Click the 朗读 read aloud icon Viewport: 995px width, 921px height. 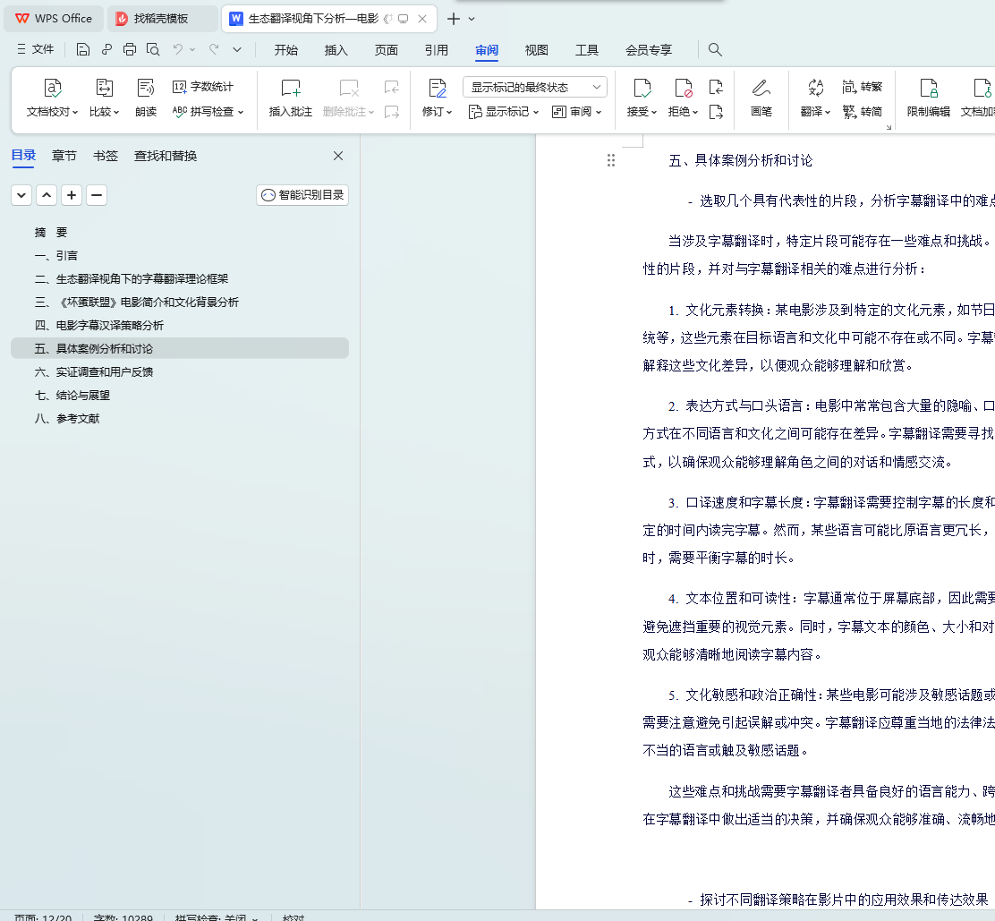click(x=145, y=98)
